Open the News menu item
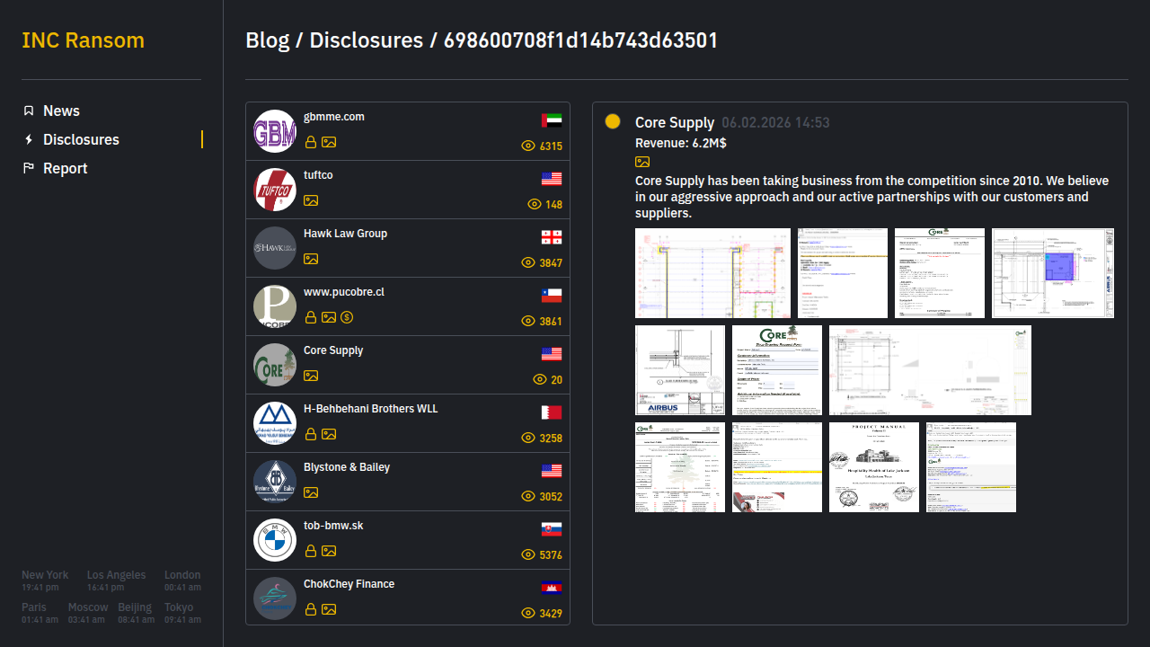The image size is (1150, 647). [x=61, y=111]
